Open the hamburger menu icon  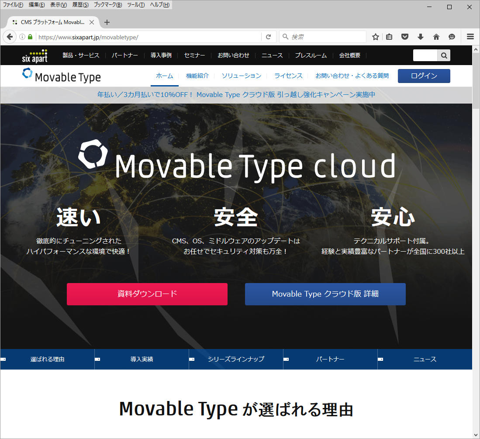[x=470, y=37]
